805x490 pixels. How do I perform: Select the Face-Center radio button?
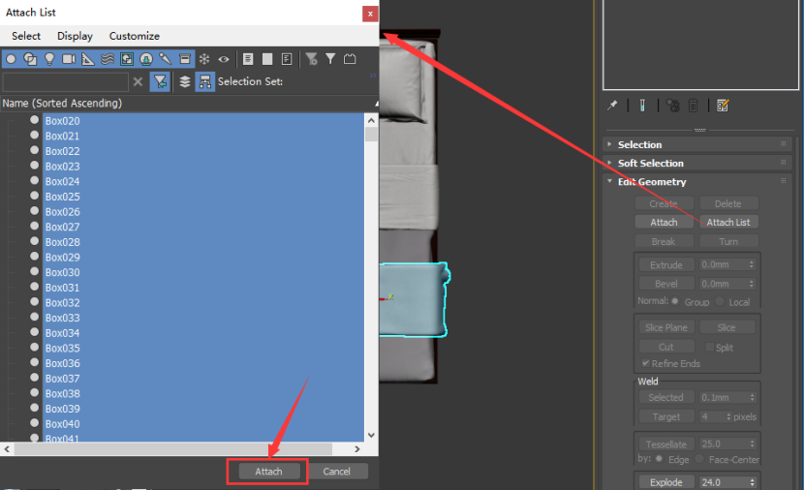click(x=699, y=459)
